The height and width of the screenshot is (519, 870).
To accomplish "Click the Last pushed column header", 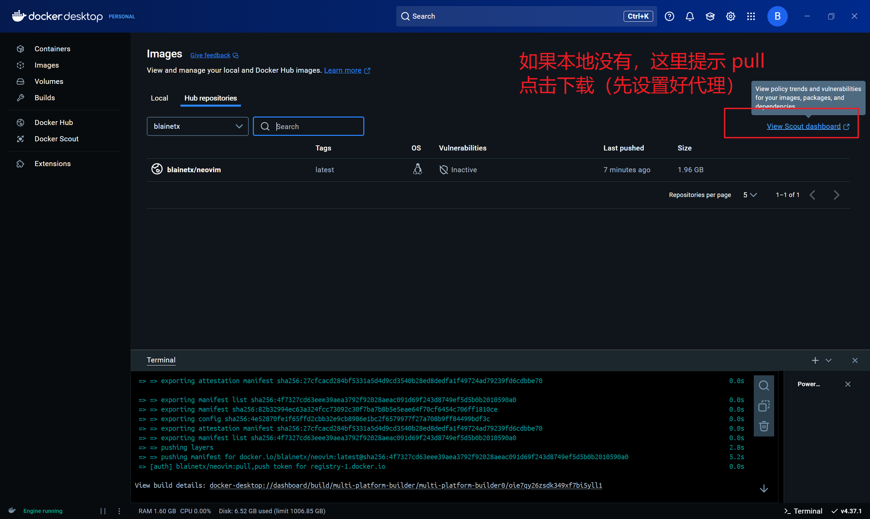I will [624, 148].
